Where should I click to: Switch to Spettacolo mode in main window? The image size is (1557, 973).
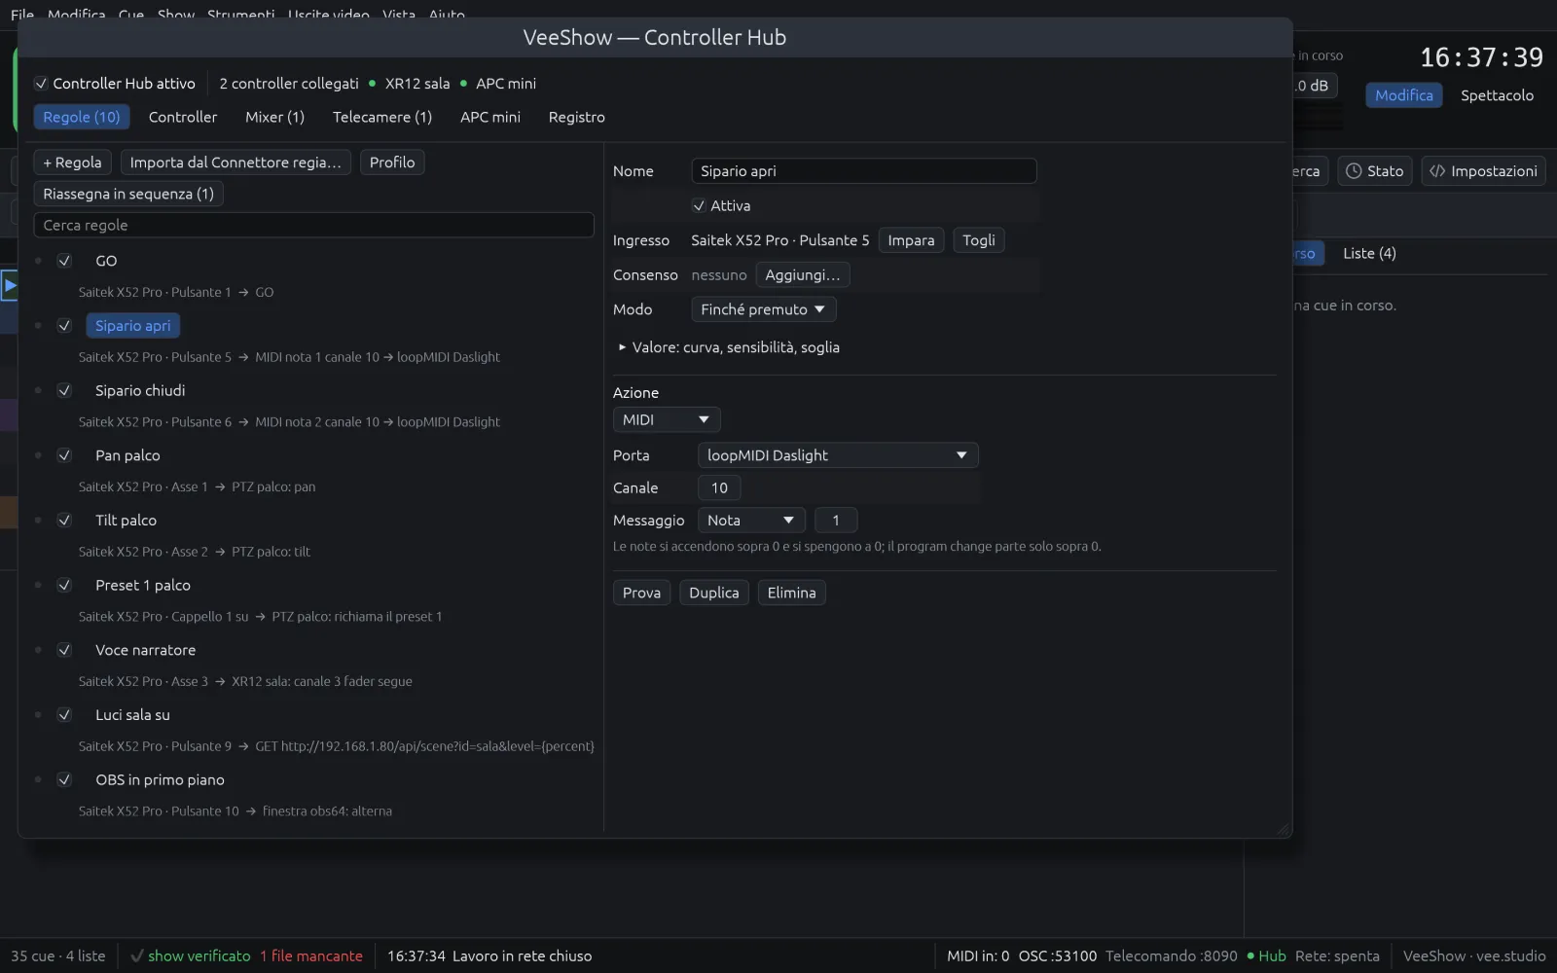tap(1497, 95)
